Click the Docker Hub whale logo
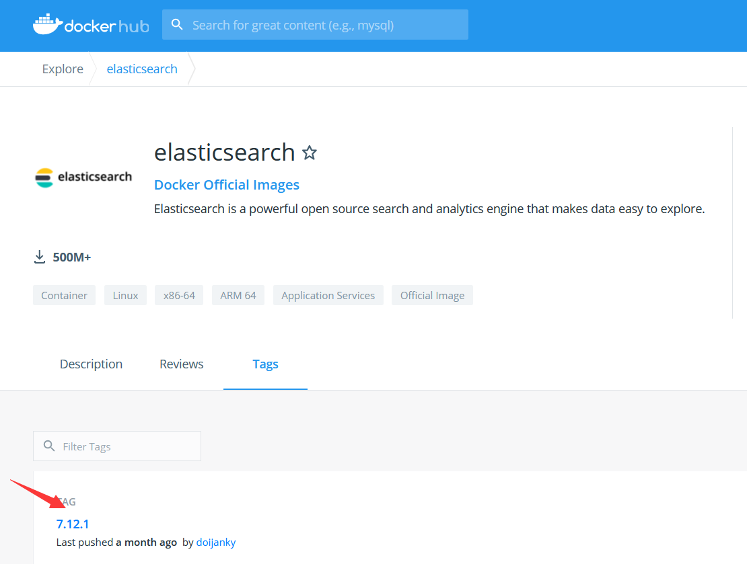 [91, 25]
